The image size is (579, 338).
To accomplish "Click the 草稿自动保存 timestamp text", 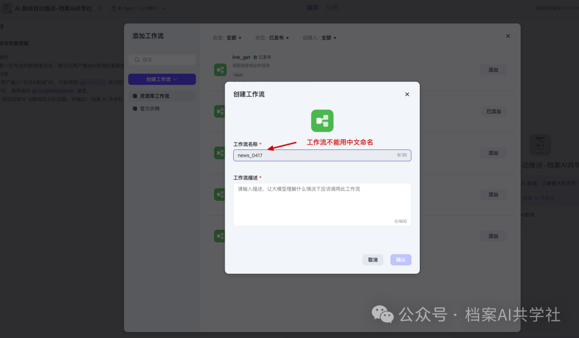I will 557,8.
